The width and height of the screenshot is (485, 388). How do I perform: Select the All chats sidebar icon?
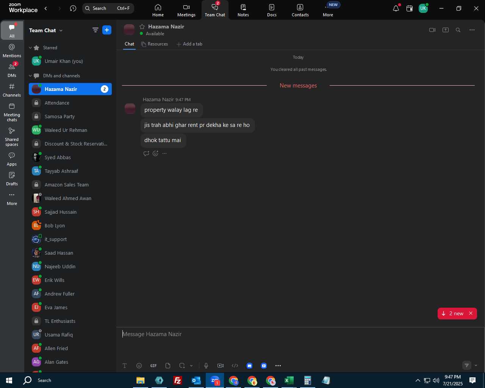[x=12, y=31]
